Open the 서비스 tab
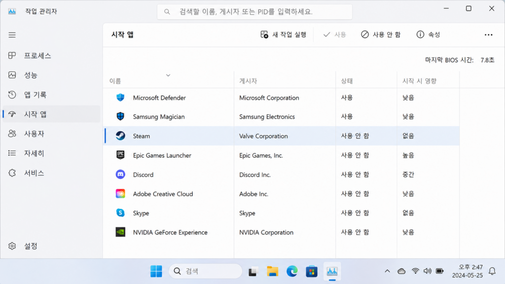Viewport: 505px width, 284px height. 51,173
